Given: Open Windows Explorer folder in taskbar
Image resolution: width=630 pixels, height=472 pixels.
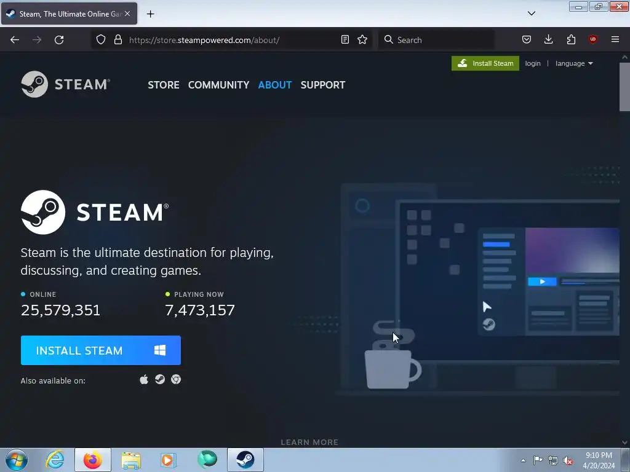Looking at the screenshot, I should (x=131, y=460).
